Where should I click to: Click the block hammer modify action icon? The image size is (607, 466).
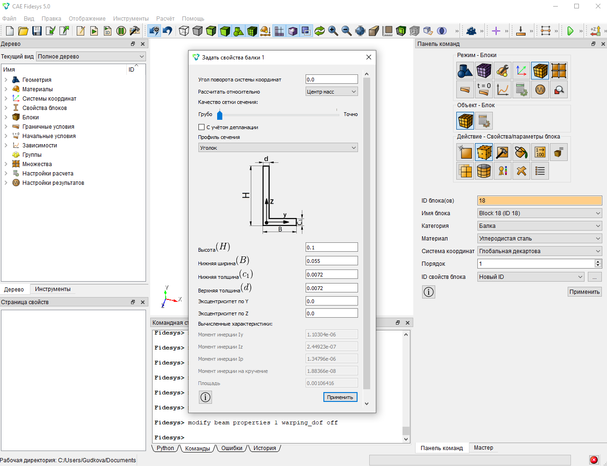503,152
